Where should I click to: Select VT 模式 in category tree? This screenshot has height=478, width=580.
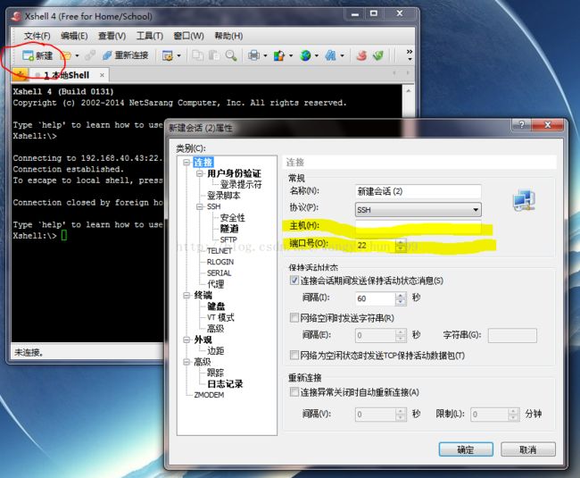pos(220,317)
